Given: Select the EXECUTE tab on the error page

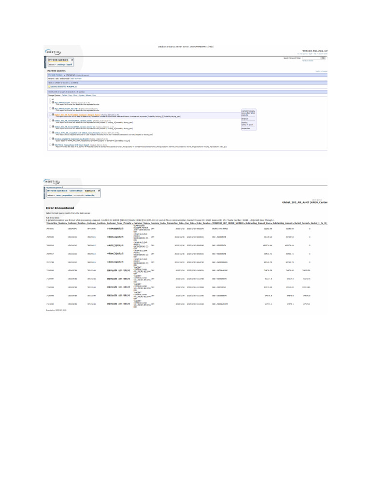Looking at the screenshot, I should [x=90, y=190].
